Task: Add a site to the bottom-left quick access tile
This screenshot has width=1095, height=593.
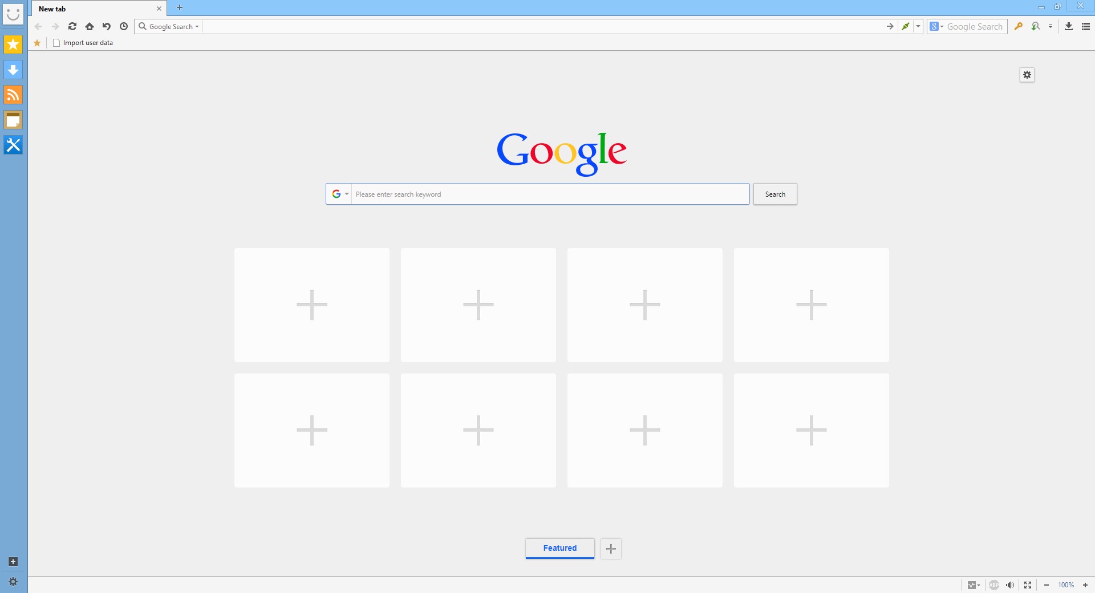Action: tap(312, 430)
